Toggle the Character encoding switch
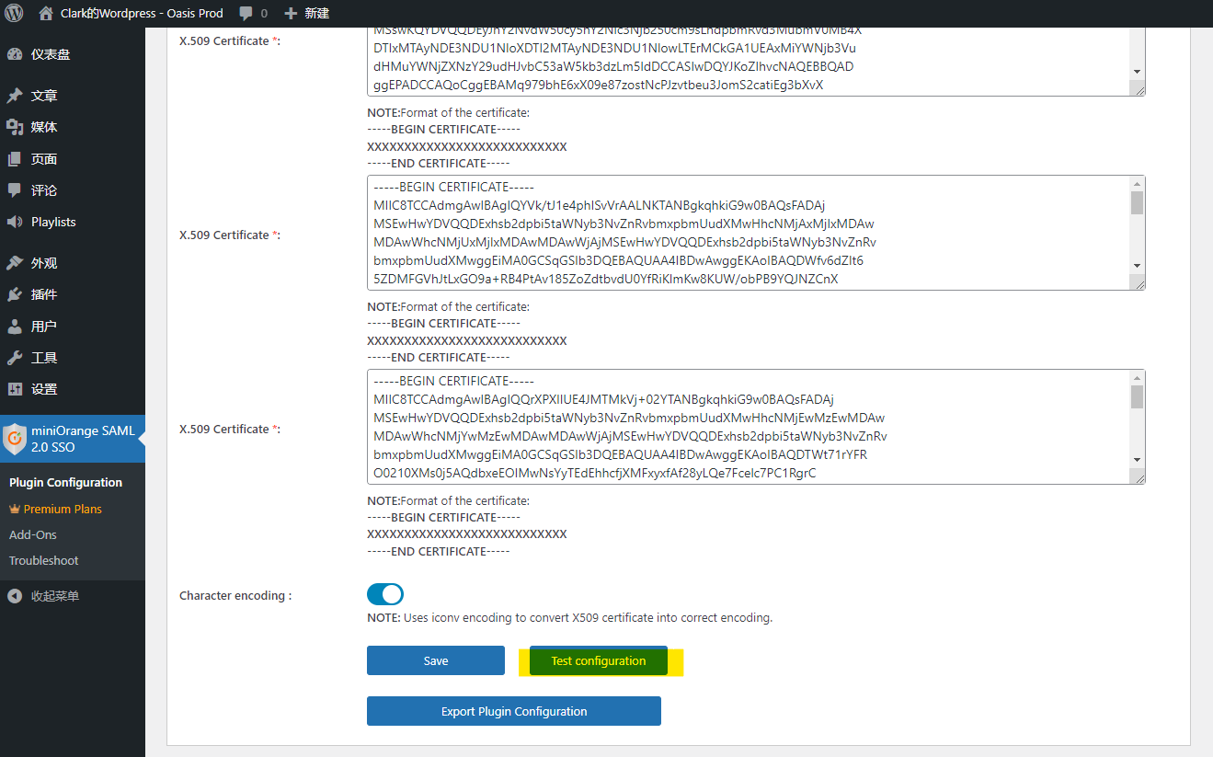 (385, 594)
